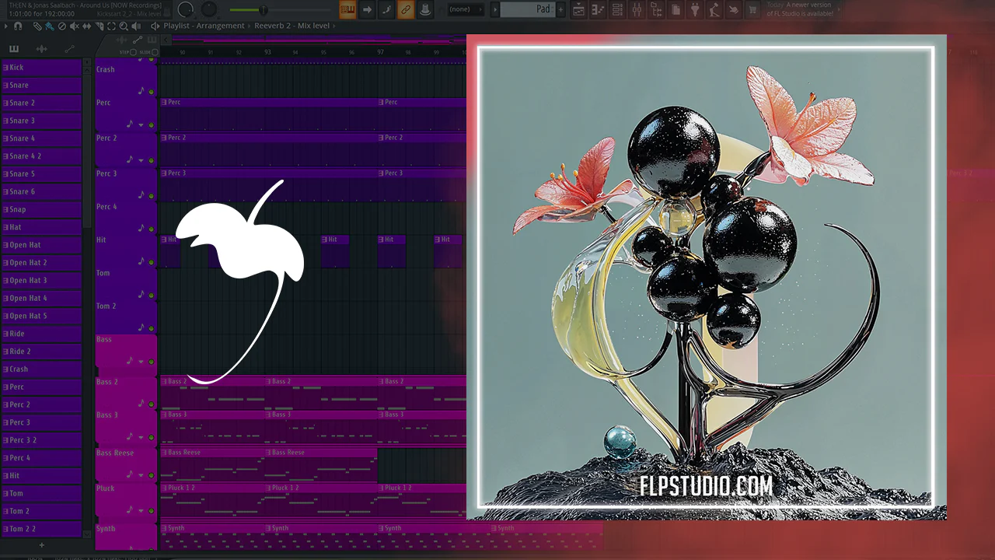This screenshot has width=995, height=560.
Task: Expand the Bass 3 track dropdown arrow
Action: [141, 438]
